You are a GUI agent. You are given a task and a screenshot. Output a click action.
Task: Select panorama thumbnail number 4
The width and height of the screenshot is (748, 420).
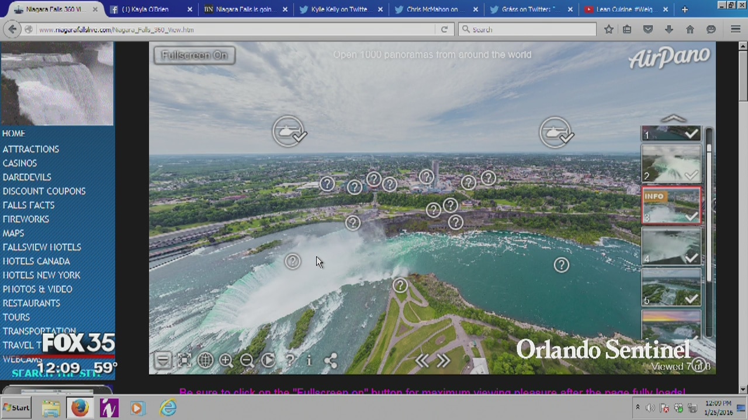671,246
